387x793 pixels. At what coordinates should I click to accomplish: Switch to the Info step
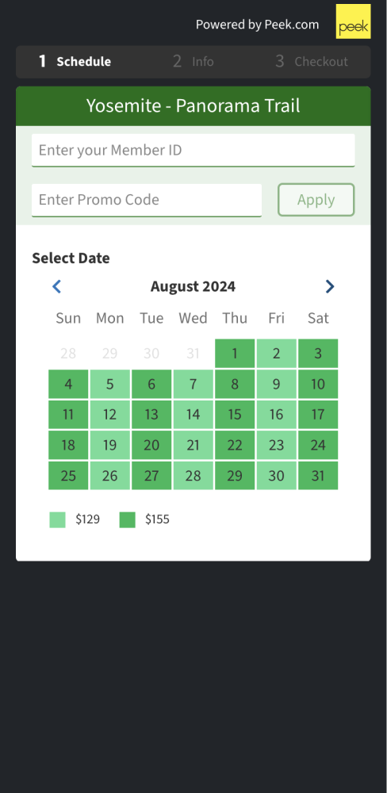point(193,62)
